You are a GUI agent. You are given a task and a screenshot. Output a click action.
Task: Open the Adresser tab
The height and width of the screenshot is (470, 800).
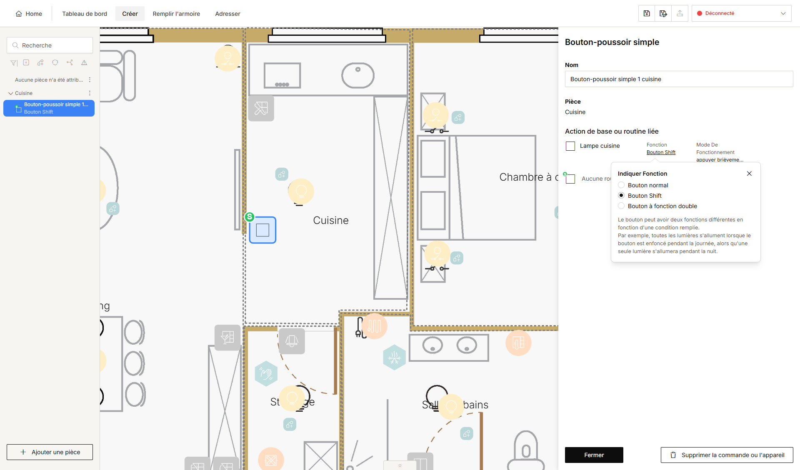click(x=227, y=14)
